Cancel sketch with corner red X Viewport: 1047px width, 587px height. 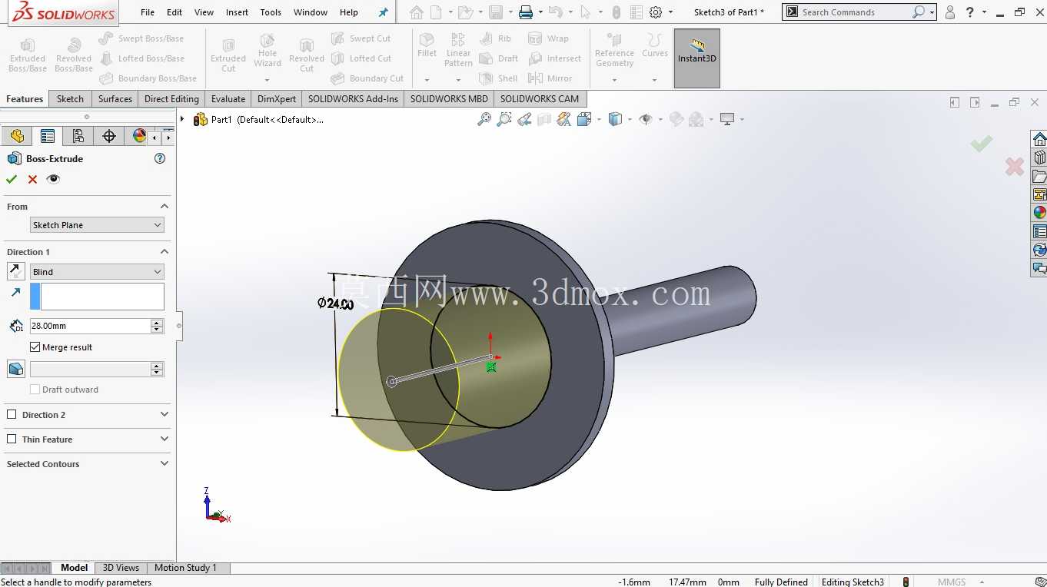pos(1015,166)
